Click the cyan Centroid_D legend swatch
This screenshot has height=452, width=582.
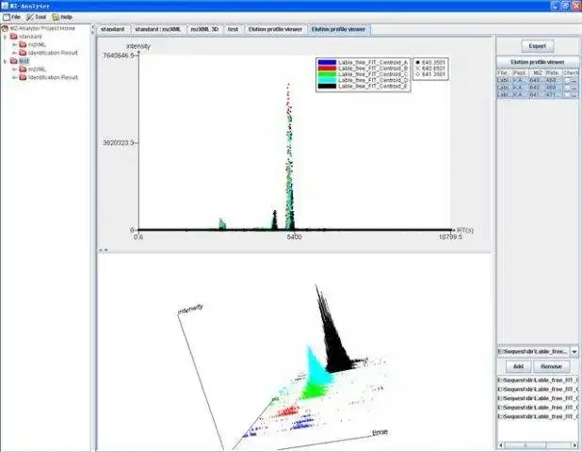(x=327, y=80)
